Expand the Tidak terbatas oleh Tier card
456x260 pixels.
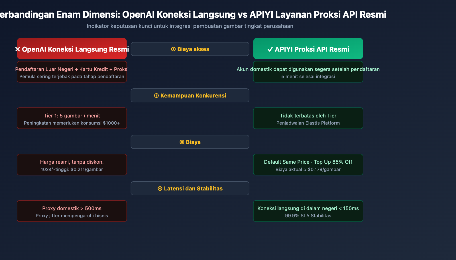coord(308,118)
